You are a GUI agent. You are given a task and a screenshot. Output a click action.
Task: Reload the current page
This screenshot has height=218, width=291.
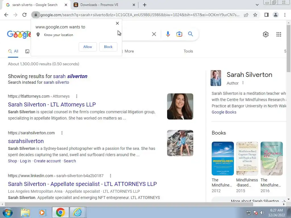(24, 15)
